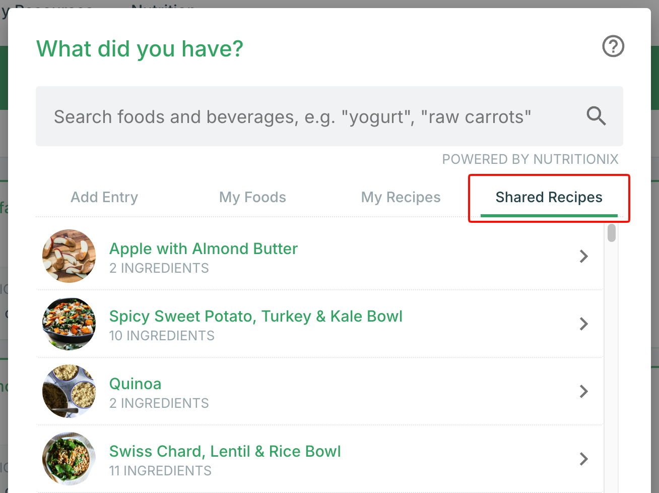Image resolution: width=659 pixels, height=493 pixels.
Task: Expand Apple with Almond Butter chevron
Action: [584, 256]
